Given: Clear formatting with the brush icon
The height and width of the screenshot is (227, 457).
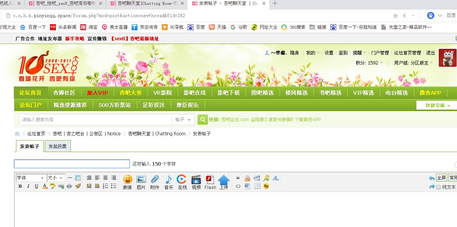Looking at the screenshot, I should 78,186.
